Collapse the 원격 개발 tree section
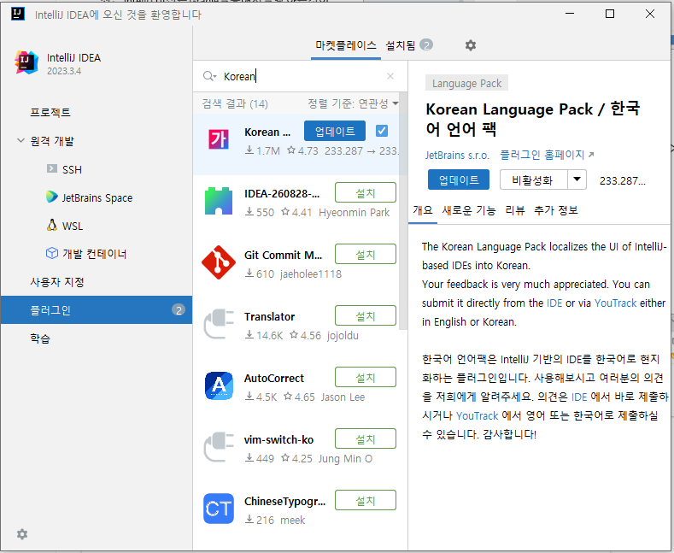The width and height of the screenshot is (674, 553). click(21, 140)
